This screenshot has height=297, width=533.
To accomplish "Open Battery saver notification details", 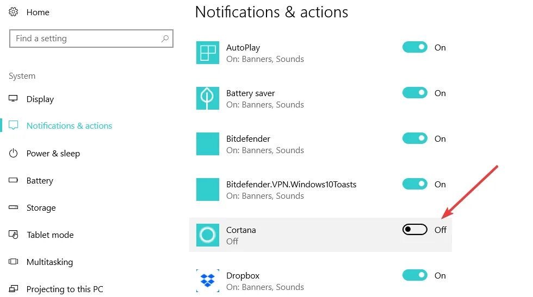I will click(320, 98).
